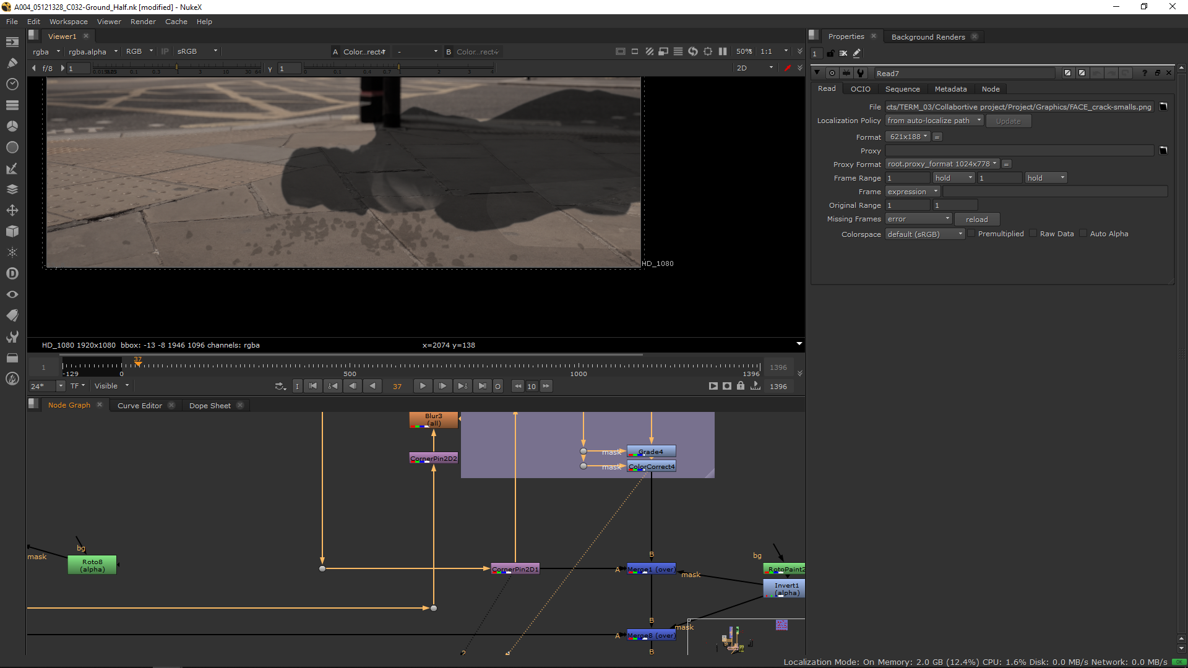The image size is (1188, 668).
Task: Select the CornerPin2D1 node
Action: [515, 569]
